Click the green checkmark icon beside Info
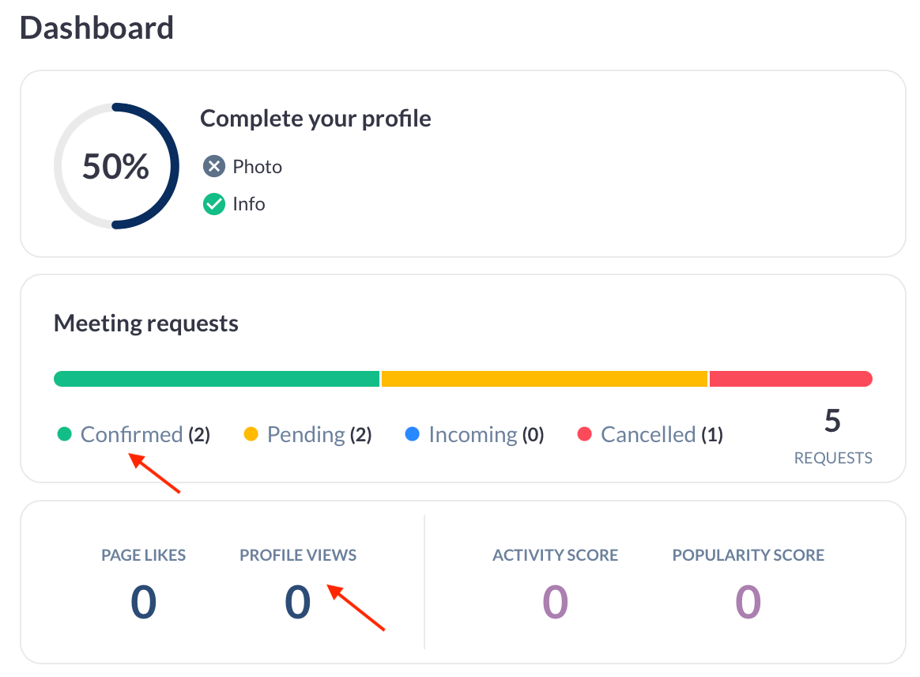Image resolution: width=920 pixels, height=677 pixels. (214, 204)
